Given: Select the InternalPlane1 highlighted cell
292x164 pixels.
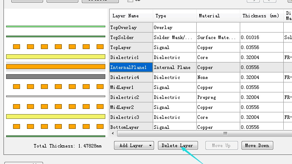Looking at the screenshot, I should click(131, 67).
